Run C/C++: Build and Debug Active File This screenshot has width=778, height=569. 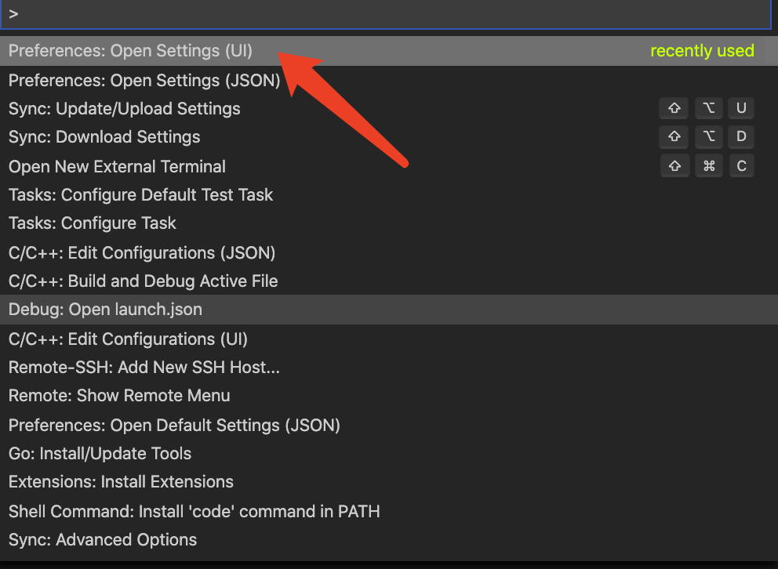pos(389,281)
